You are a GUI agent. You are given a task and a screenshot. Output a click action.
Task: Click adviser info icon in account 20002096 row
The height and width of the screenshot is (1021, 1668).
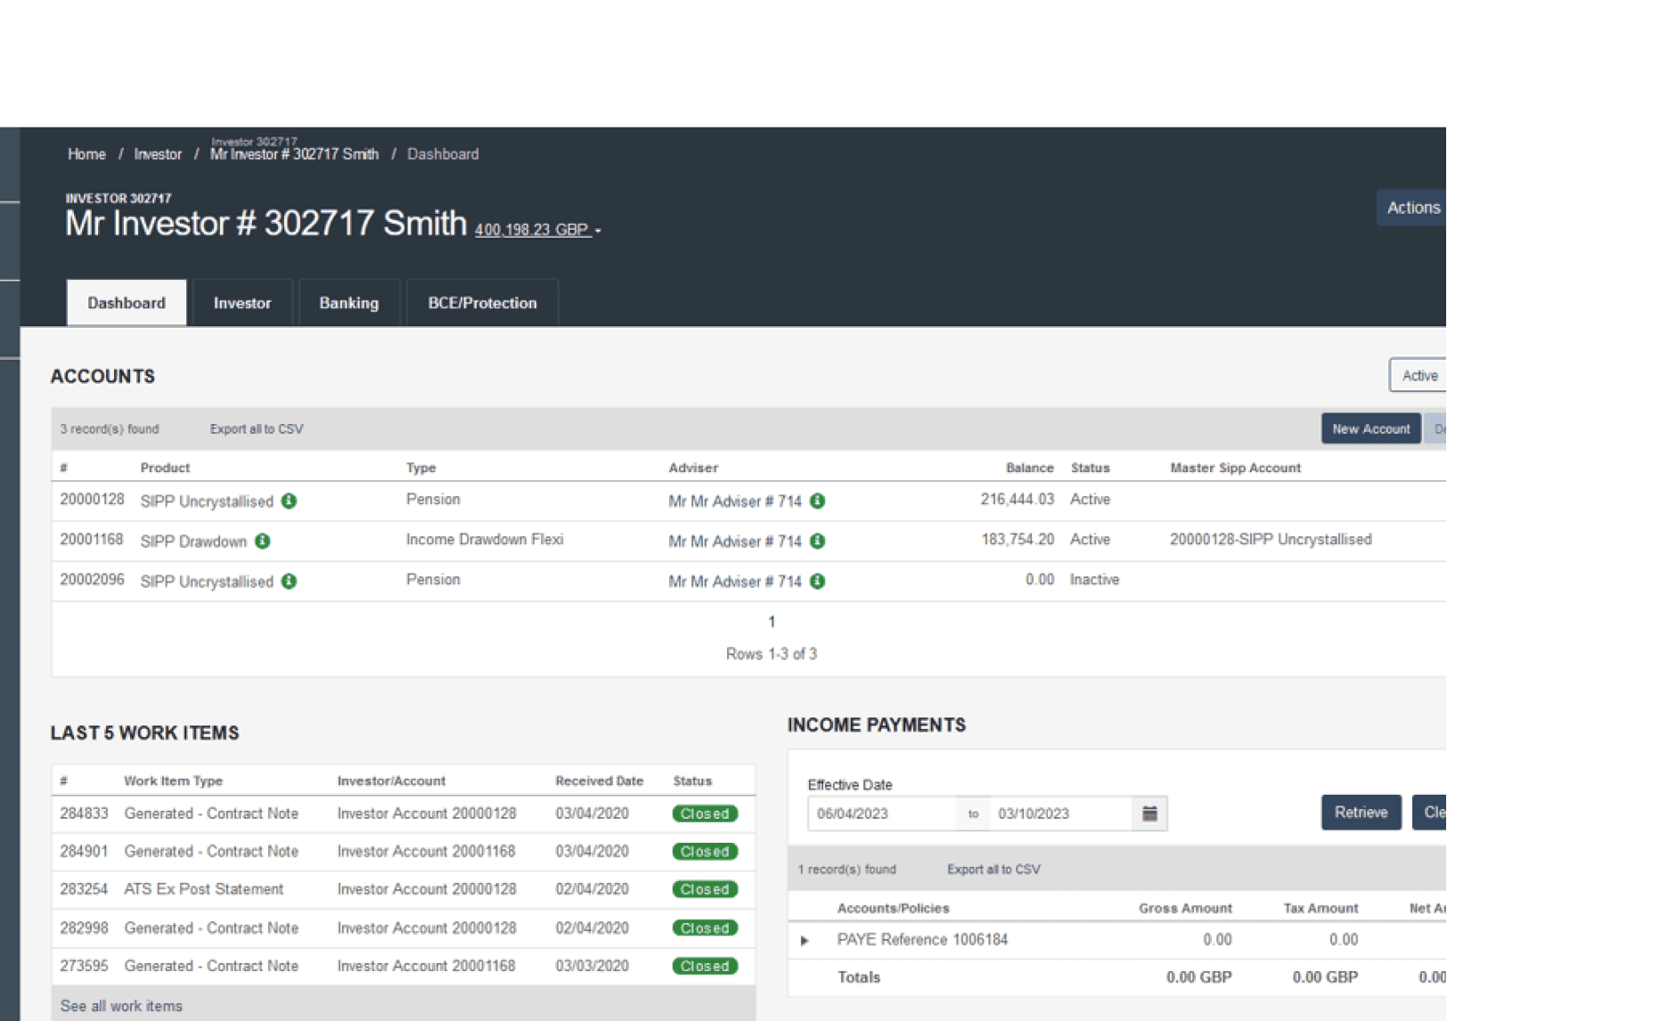pyautogui.click(x=817, y=581)
